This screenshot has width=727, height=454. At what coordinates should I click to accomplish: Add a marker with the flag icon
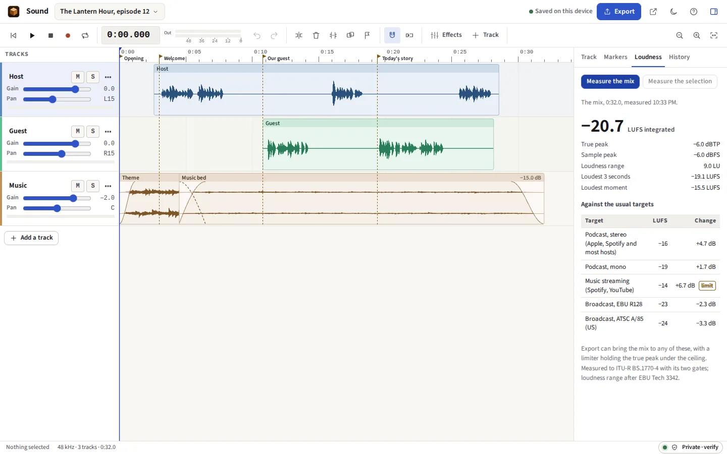coord(367,35)
